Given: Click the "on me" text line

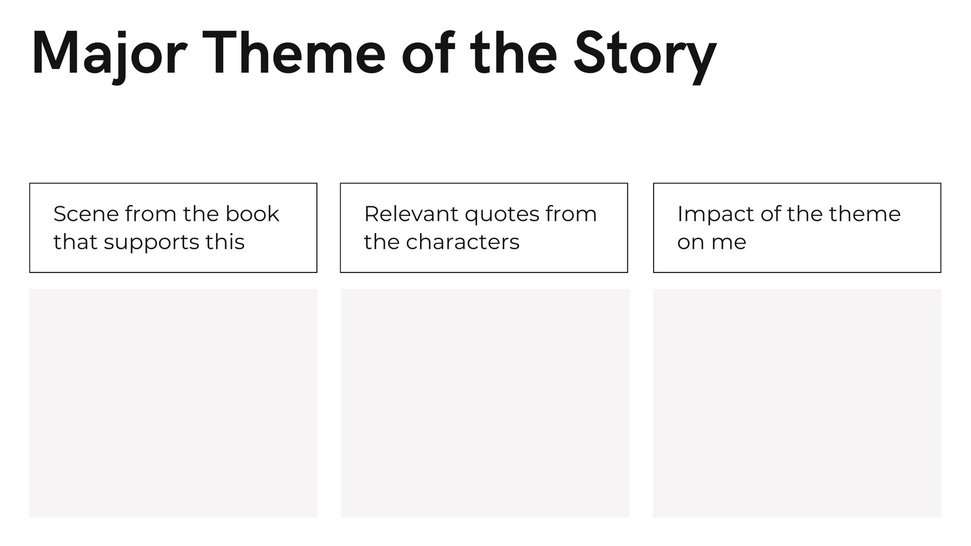Looking at the screenshot, I should (x=711, y=243).
